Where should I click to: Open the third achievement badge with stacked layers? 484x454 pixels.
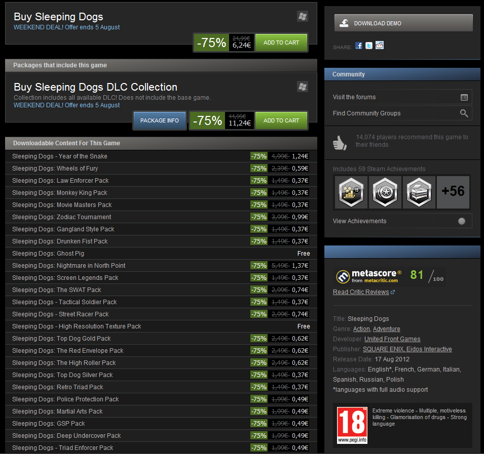point(419,192)
